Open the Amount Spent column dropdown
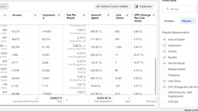The height and width of the screenshot is (111, 198). (108, 15)
